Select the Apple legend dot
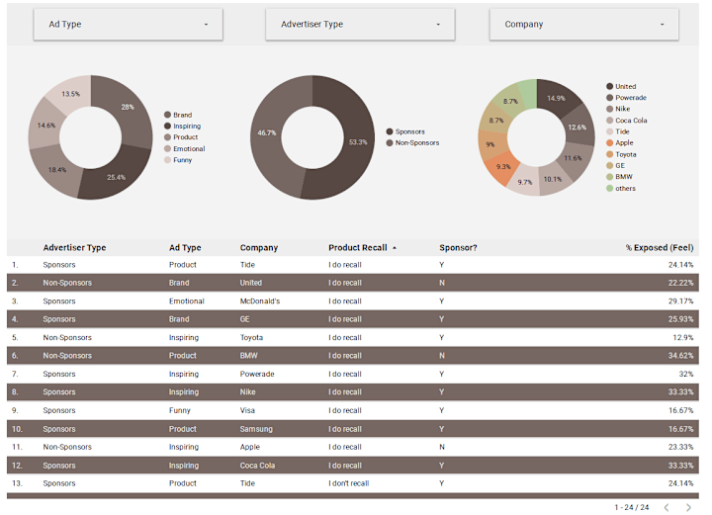712x515 pixels. click(610, 143)
